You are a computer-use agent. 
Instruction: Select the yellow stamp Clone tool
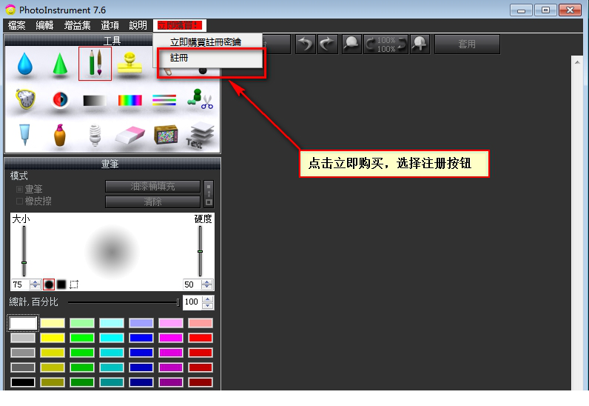[x=129, y=63]
